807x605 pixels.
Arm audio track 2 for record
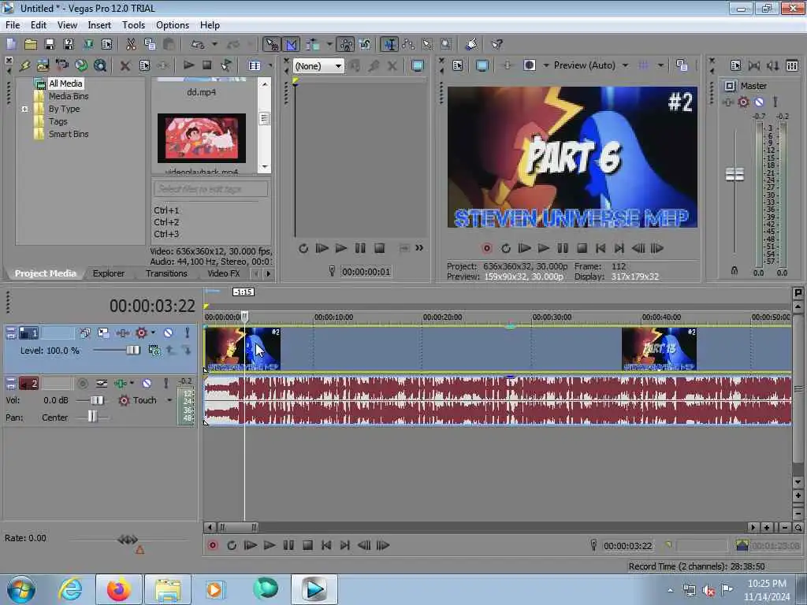tap(82, 384)
